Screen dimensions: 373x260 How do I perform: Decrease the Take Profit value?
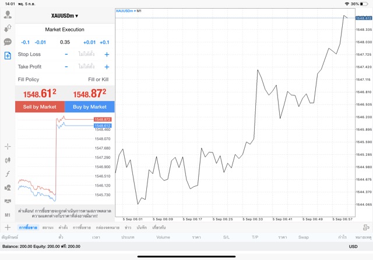click(66, 67)
